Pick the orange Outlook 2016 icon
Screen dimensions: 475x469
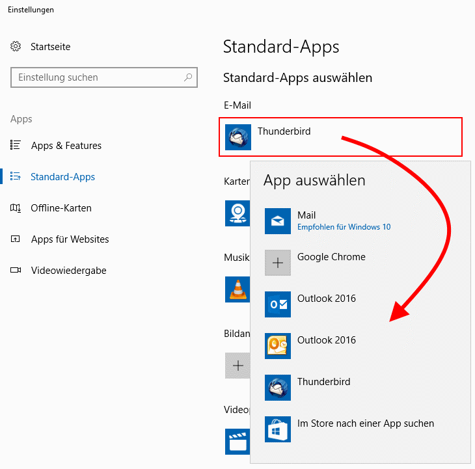[x=277, y=346]
